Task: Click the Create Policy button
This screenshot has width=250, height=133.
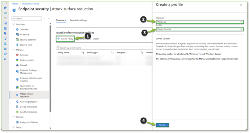Action: coord(65,39)
